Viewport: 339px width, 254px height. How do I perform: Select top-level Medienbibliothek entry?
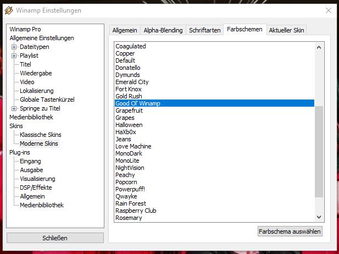(x=31, y=117)
